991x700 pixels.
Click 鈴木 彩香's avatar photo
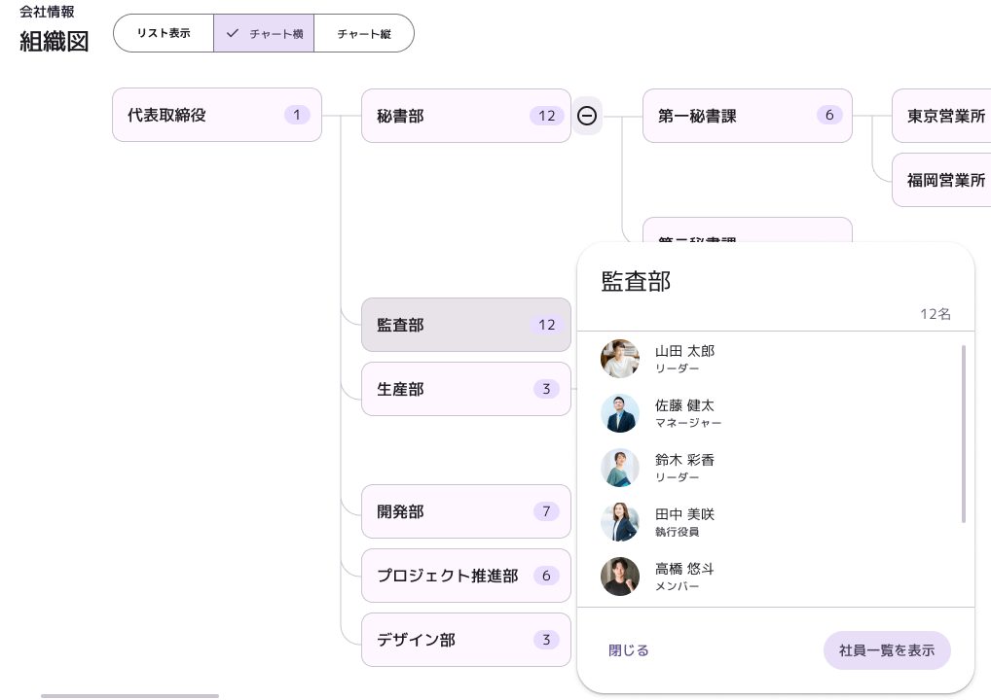tap(619, 468)
